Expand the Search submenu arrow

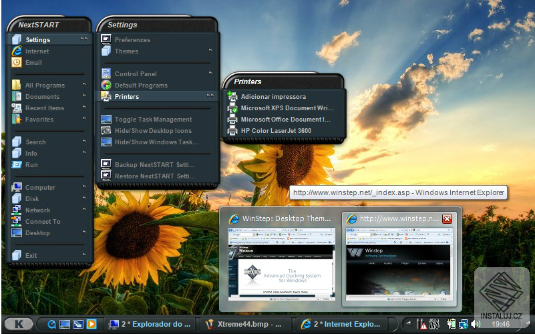pyautogui.click(x=84, y=141)
